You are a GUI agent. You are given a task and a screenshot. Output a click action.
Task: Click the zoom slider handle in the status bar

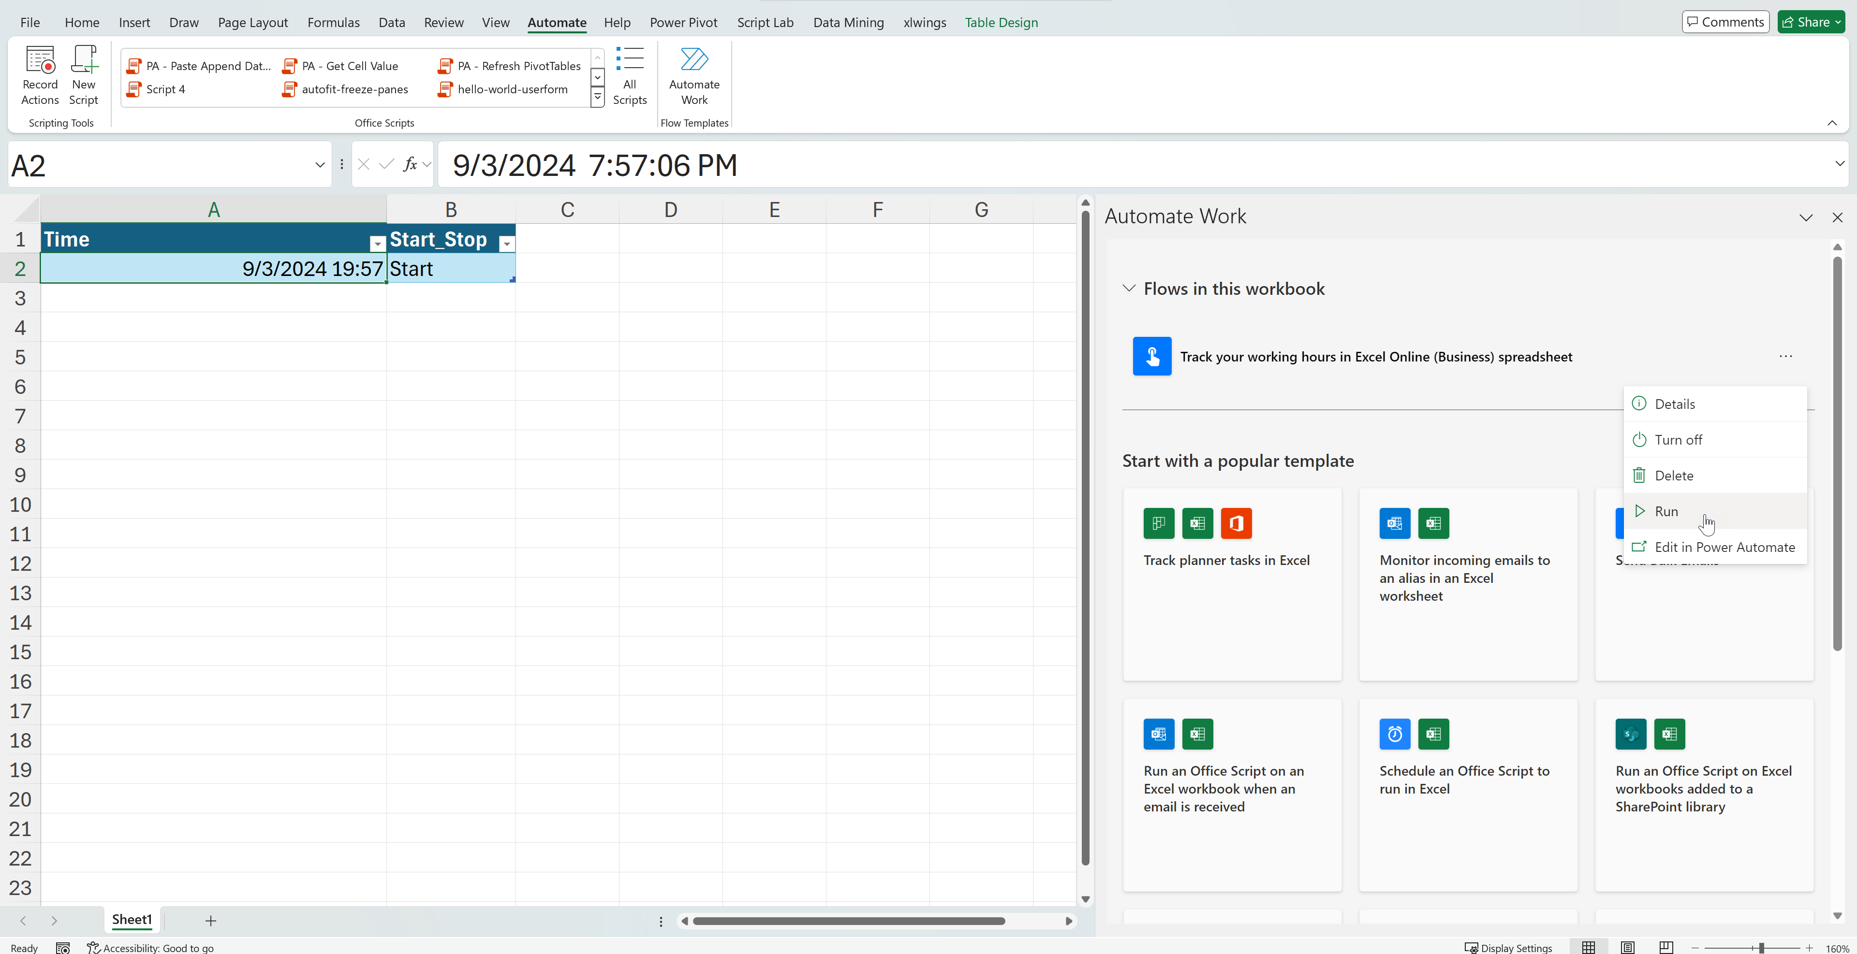(1760, 948)
